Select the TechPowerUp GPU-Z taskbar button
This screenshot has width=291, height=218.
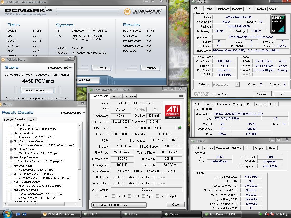(222, 214)
